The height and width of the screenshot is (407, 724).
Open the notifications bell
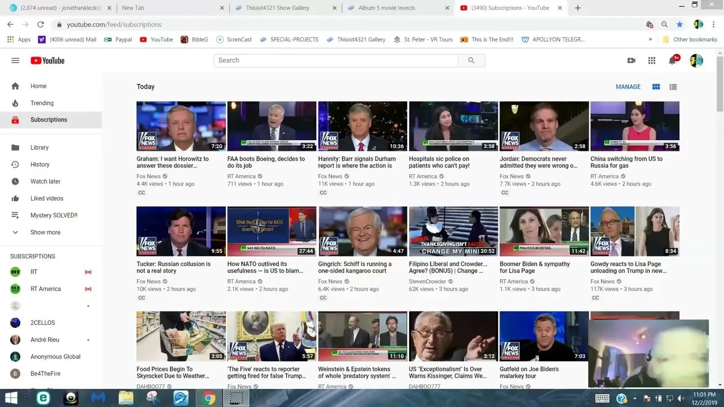pos(672,60)
